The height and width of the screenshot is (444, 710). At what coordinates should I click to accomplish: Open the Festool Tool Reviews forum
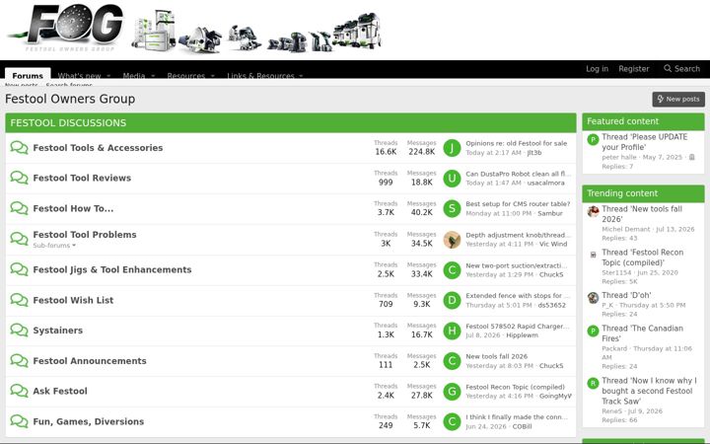point(82,178)
